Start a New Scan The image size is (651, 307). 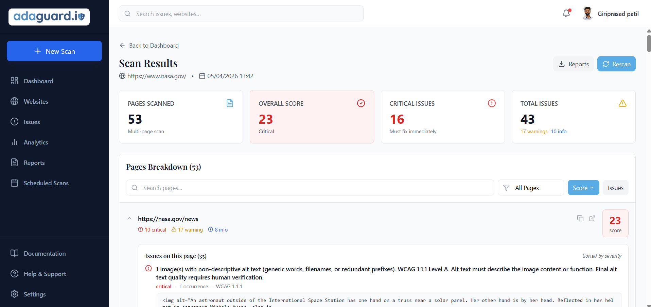coord(54,51)
